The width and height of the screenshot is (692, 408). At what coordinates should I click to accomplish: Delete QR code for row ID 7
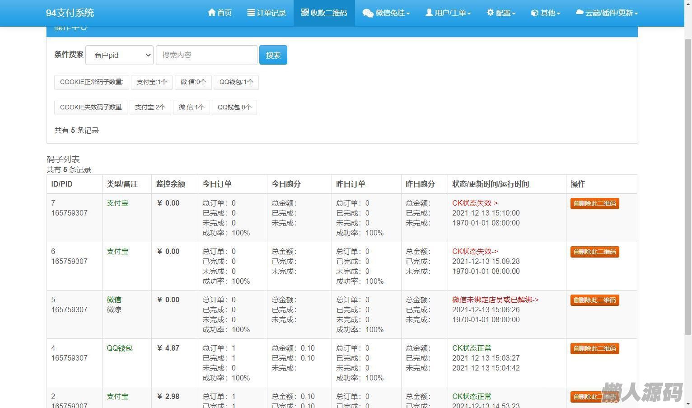click(x=594, y=203)
